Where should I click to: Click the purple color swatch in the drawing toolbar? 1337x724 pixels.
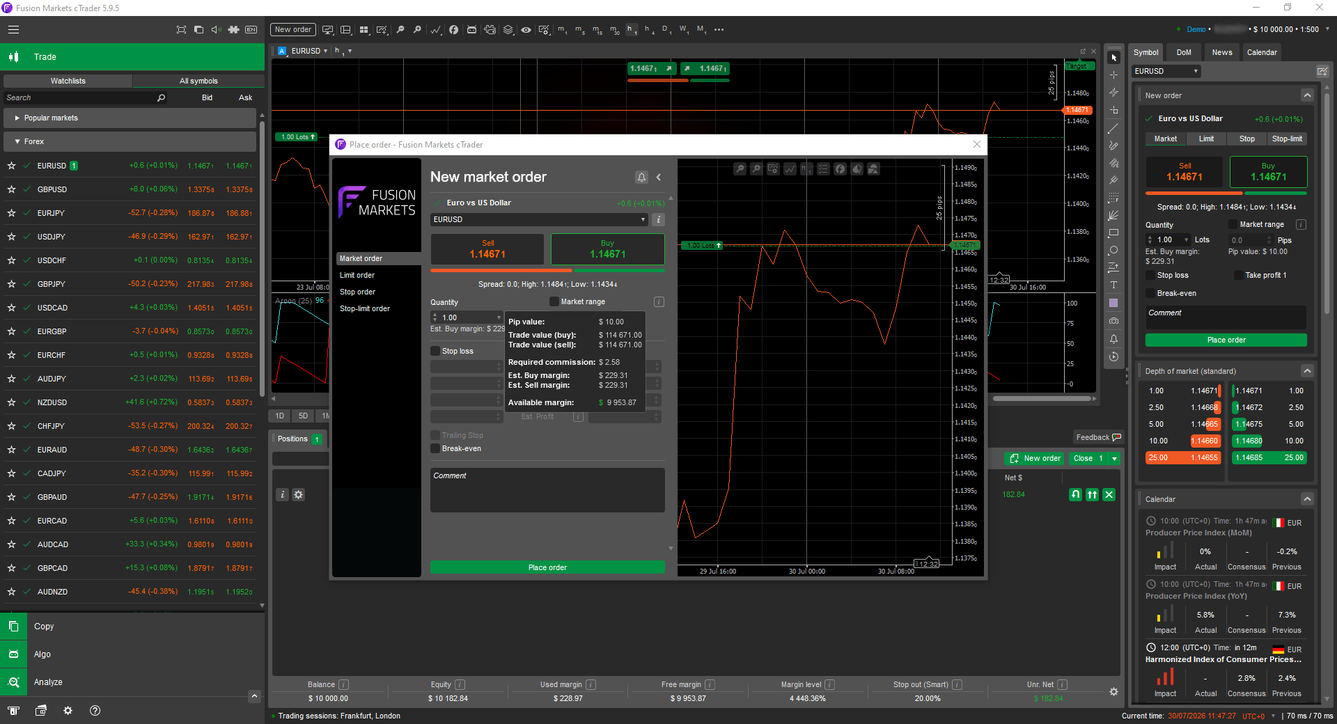pyautogui.click(x=1113, y=303)
